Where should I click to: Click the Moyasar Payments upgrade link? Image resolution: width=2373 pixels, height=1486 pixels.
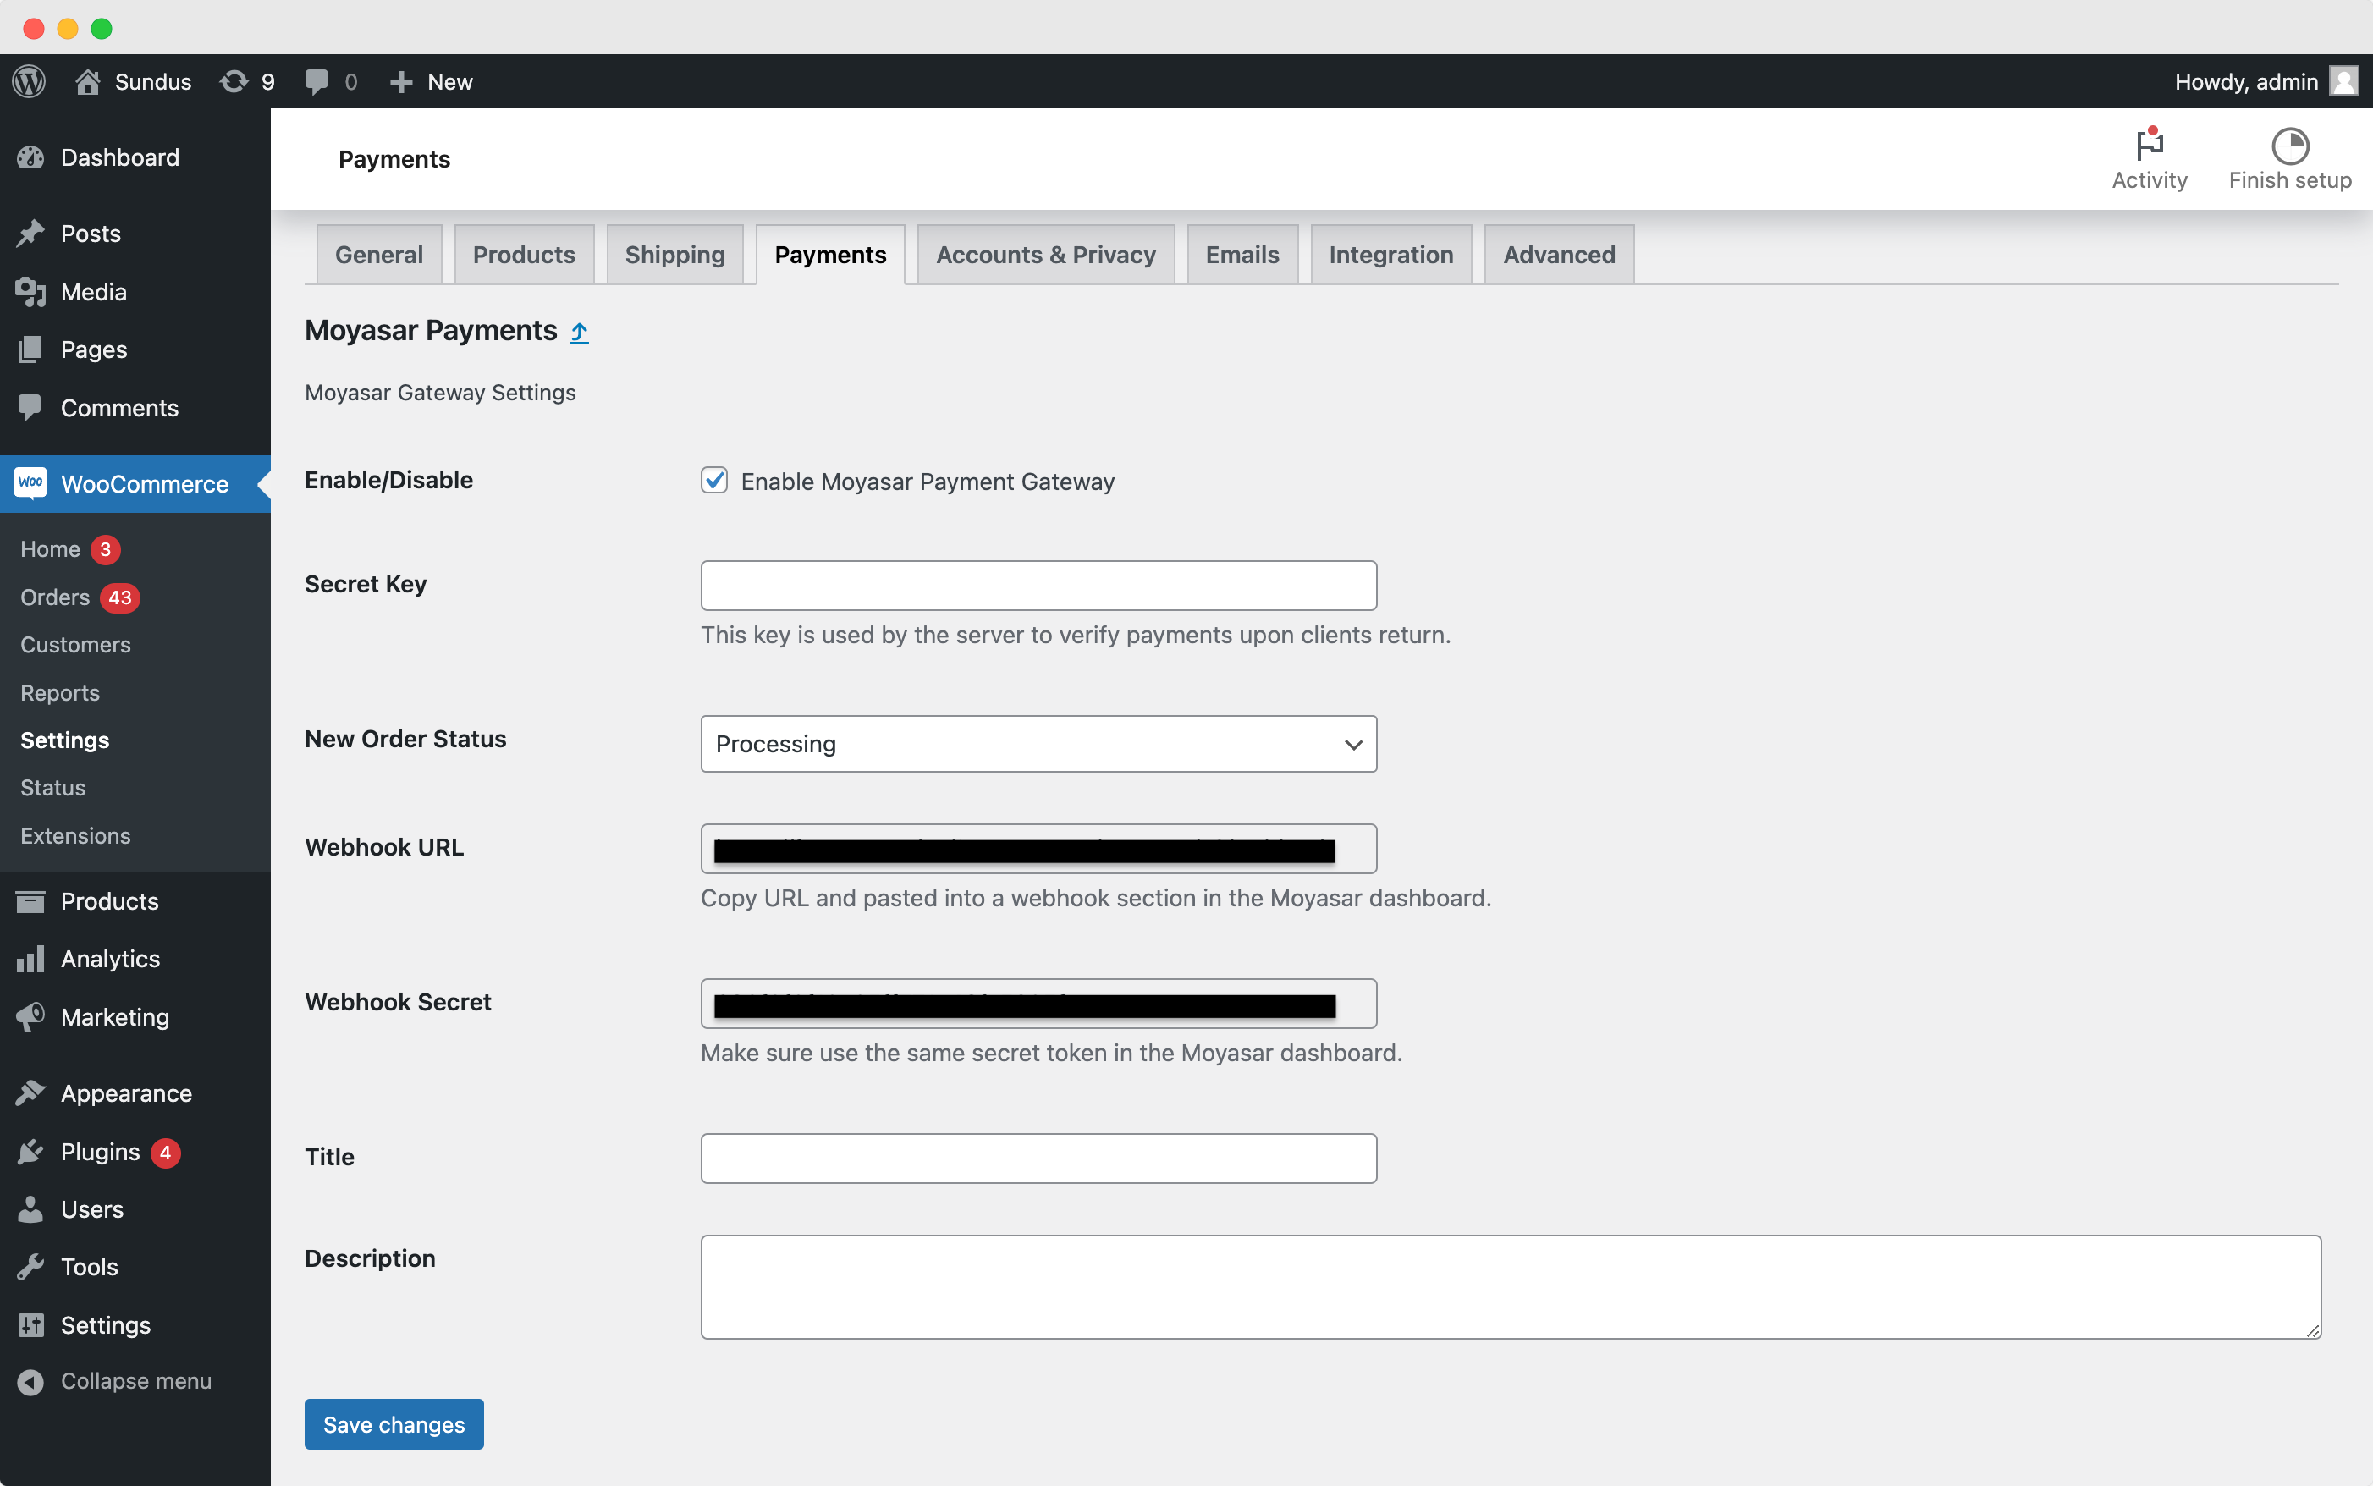[x=579, y=332]
